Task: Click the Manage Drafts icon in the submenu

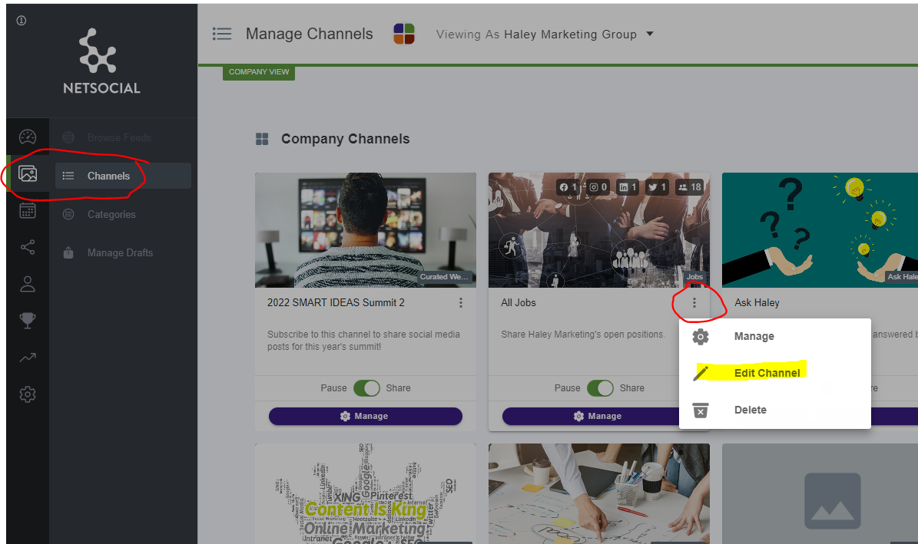Action: 68,252
